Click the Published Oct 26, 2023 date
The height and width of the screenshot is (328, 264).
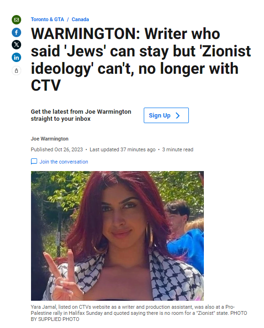coord(57,149)
